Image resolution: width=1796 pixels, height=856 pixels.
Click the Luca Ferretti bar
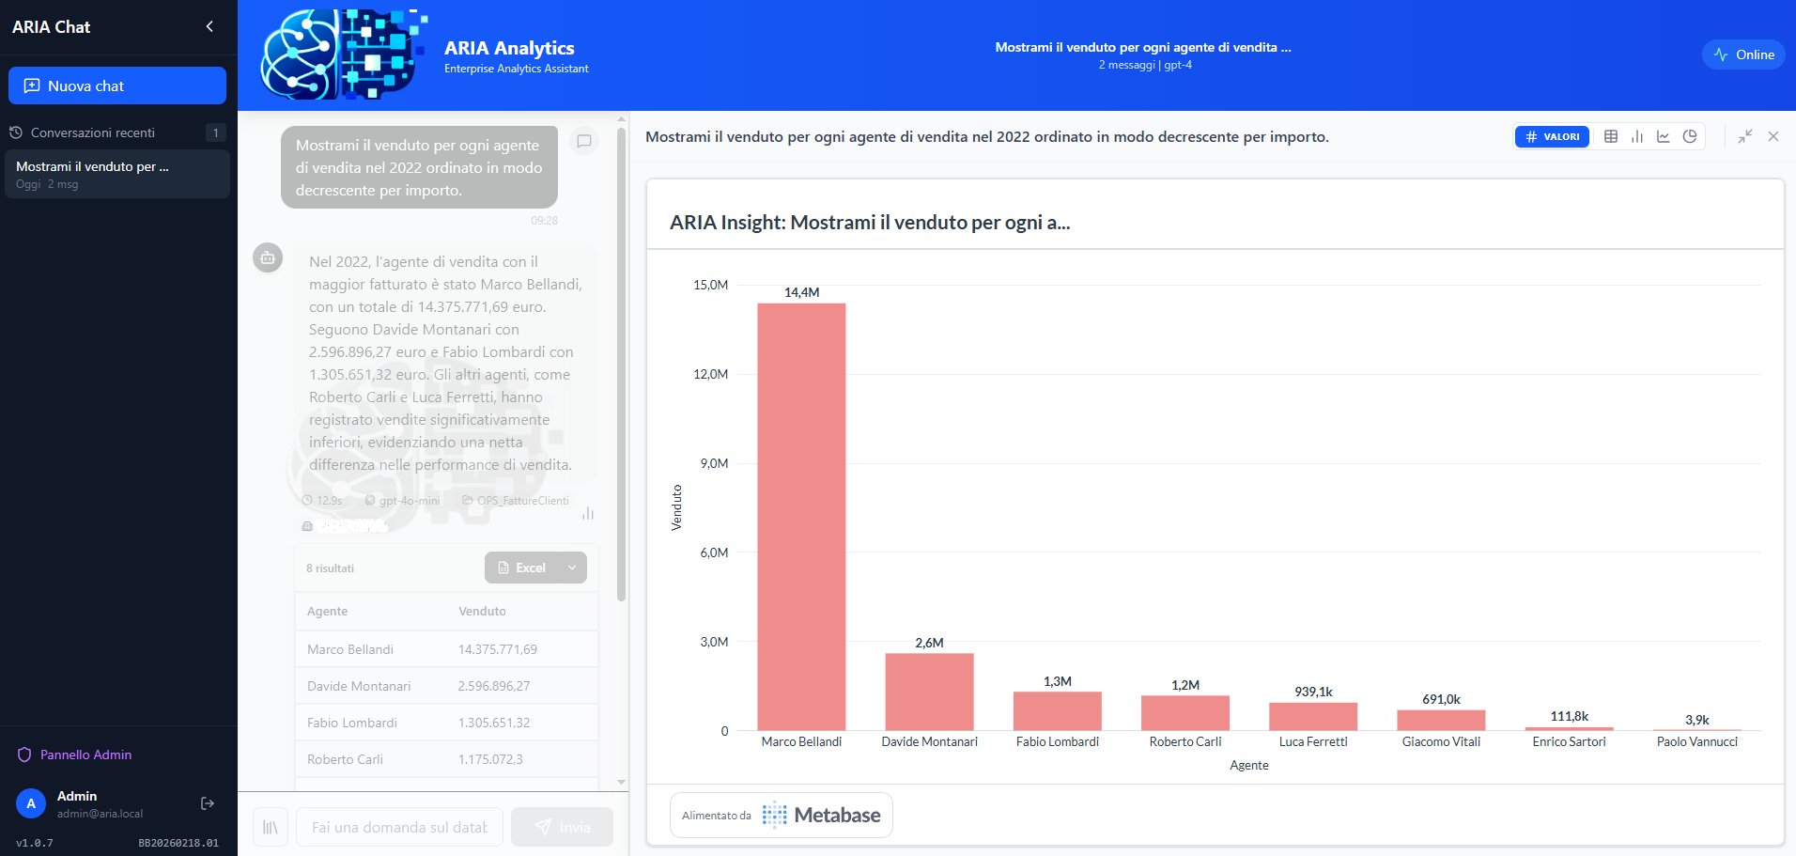point(1313,716)
